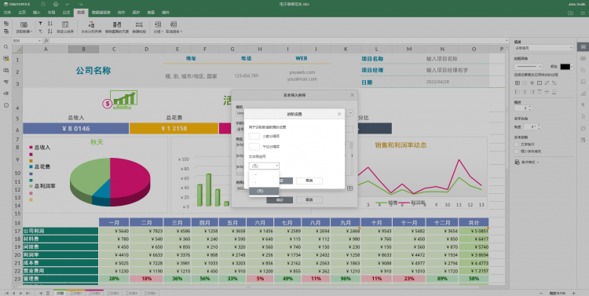Image resolution: width=589 pixels, height=296 pixels.
Task: Apply diagonal up border icon
Action: (x=547, y=83)
